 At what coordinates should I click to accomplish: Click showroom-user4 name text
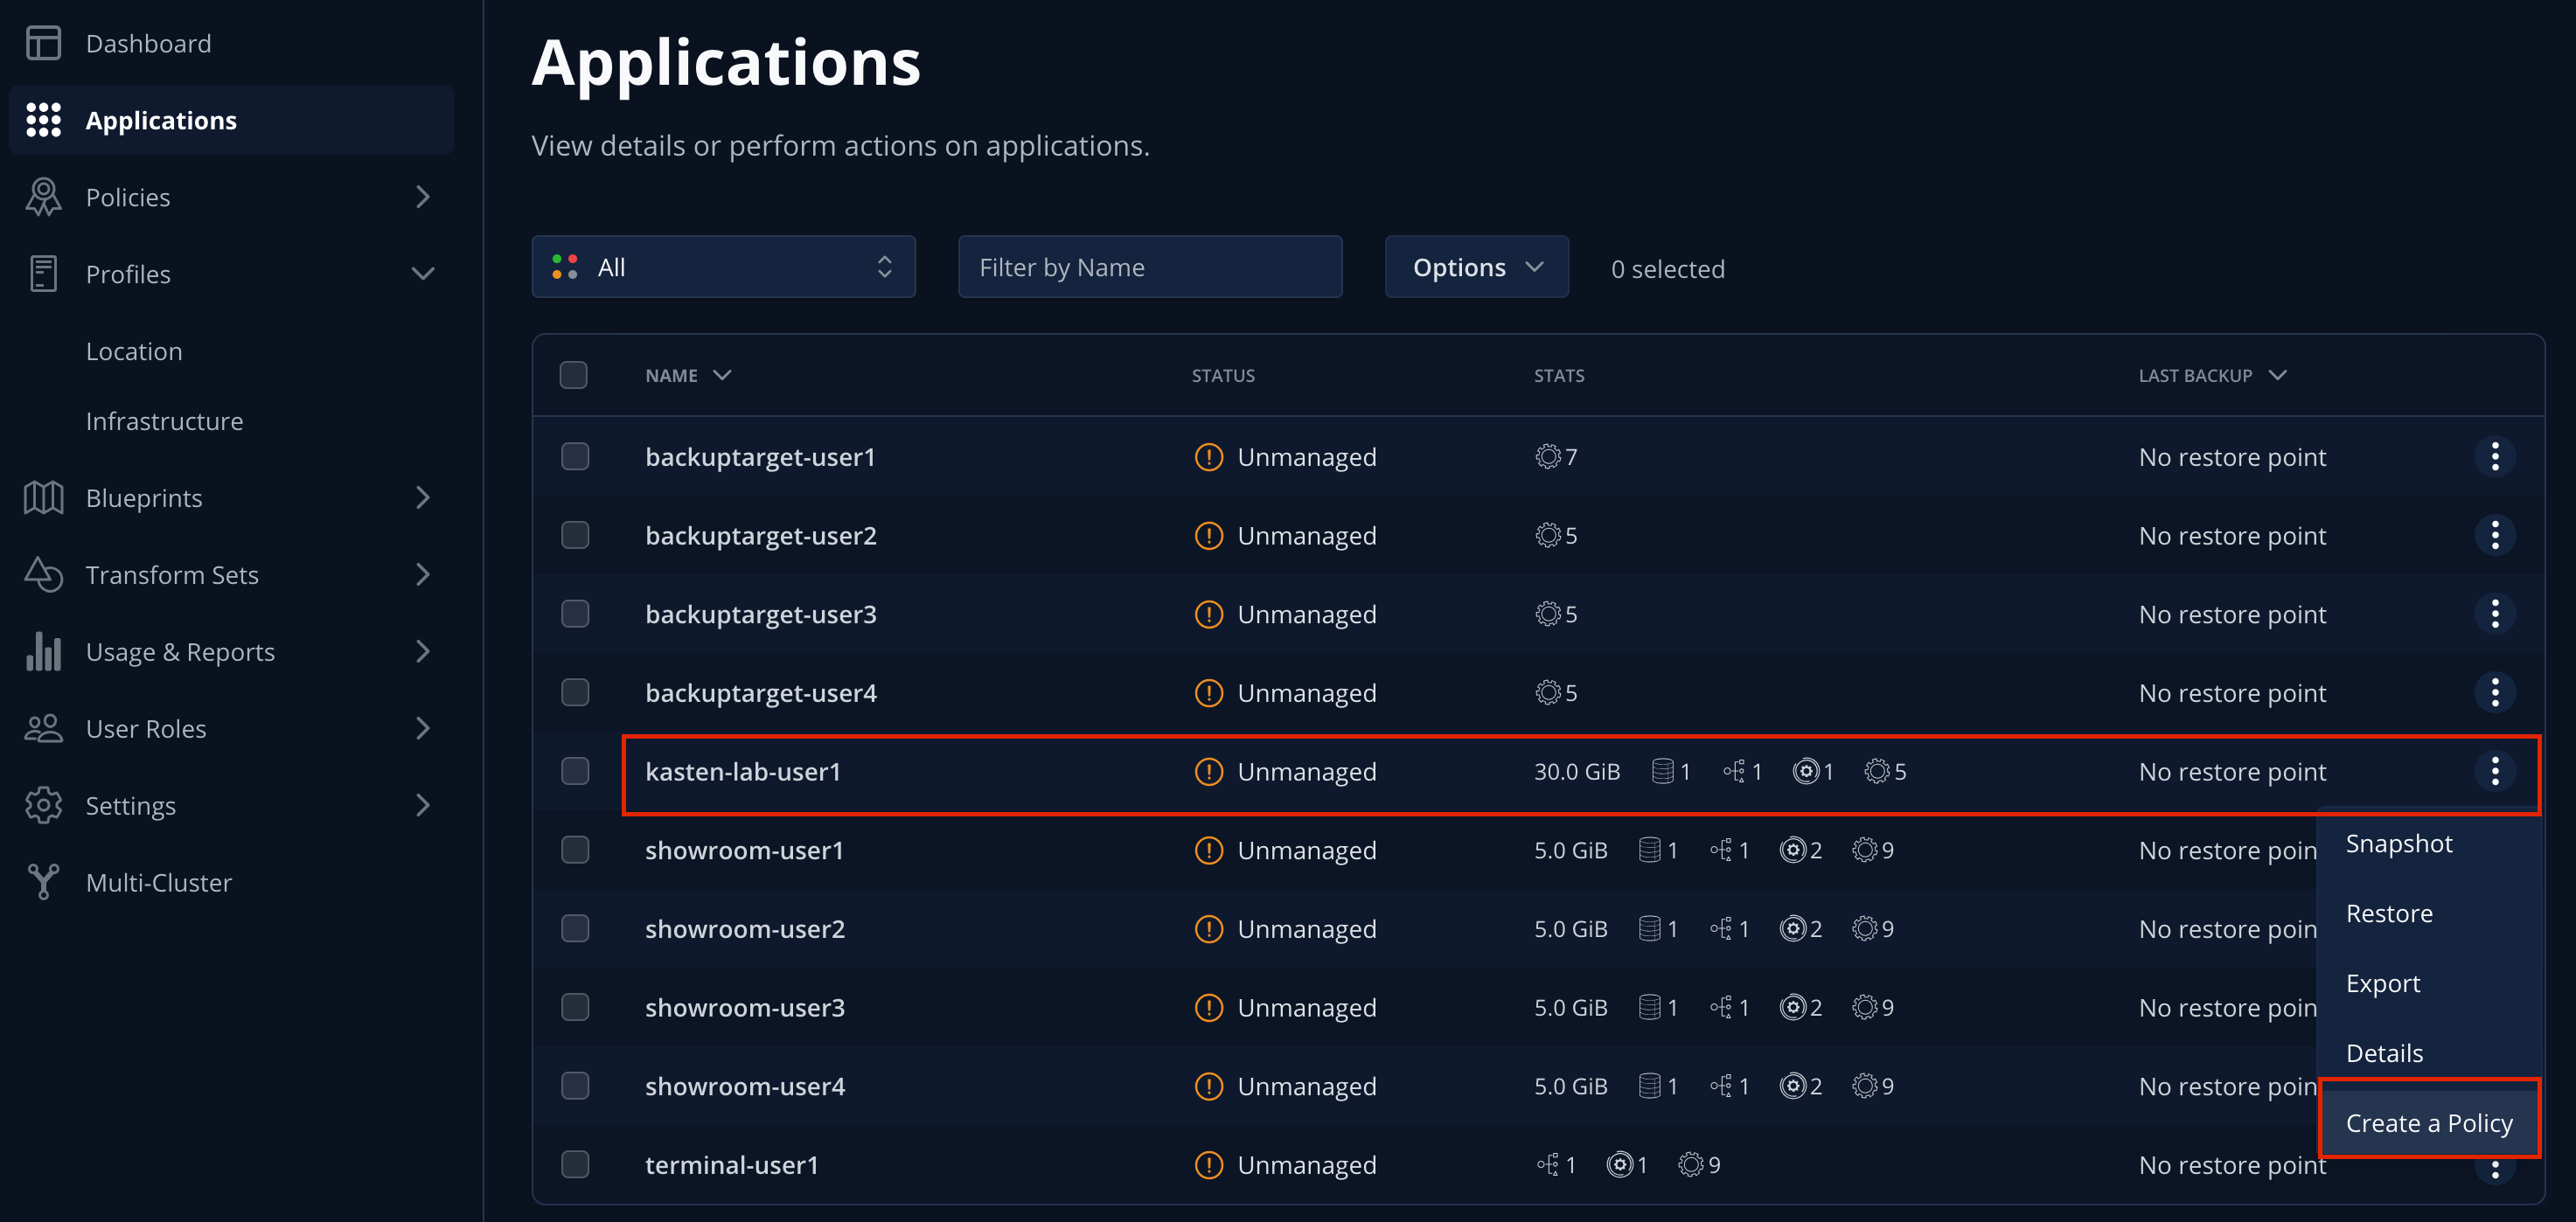(x=744, y=1086)
